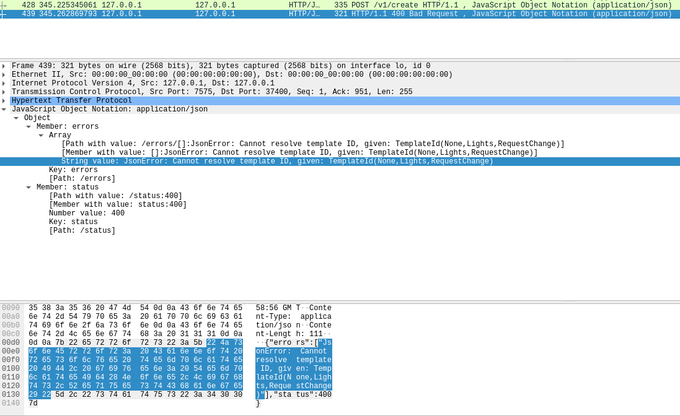Viewport: 680px width, 416px height.
Task: Expand Transmission Control Protocol section
Action: tap(4, 92)
